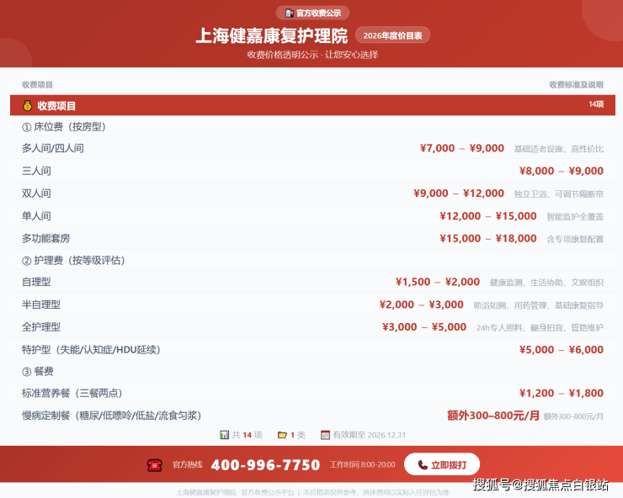Click the price ¥9,000 – ¥12,000

coord(459,193)
